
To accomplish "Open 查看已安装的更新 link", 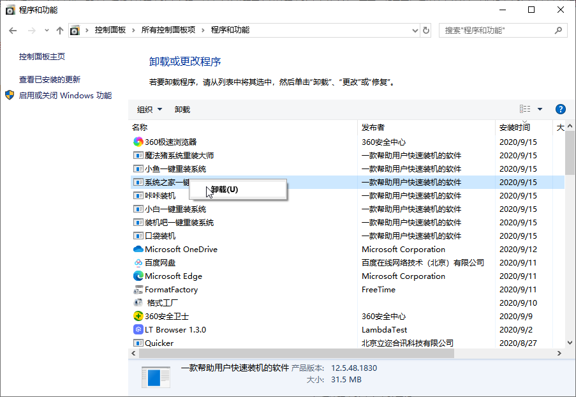I will click(x=50, y=79).
